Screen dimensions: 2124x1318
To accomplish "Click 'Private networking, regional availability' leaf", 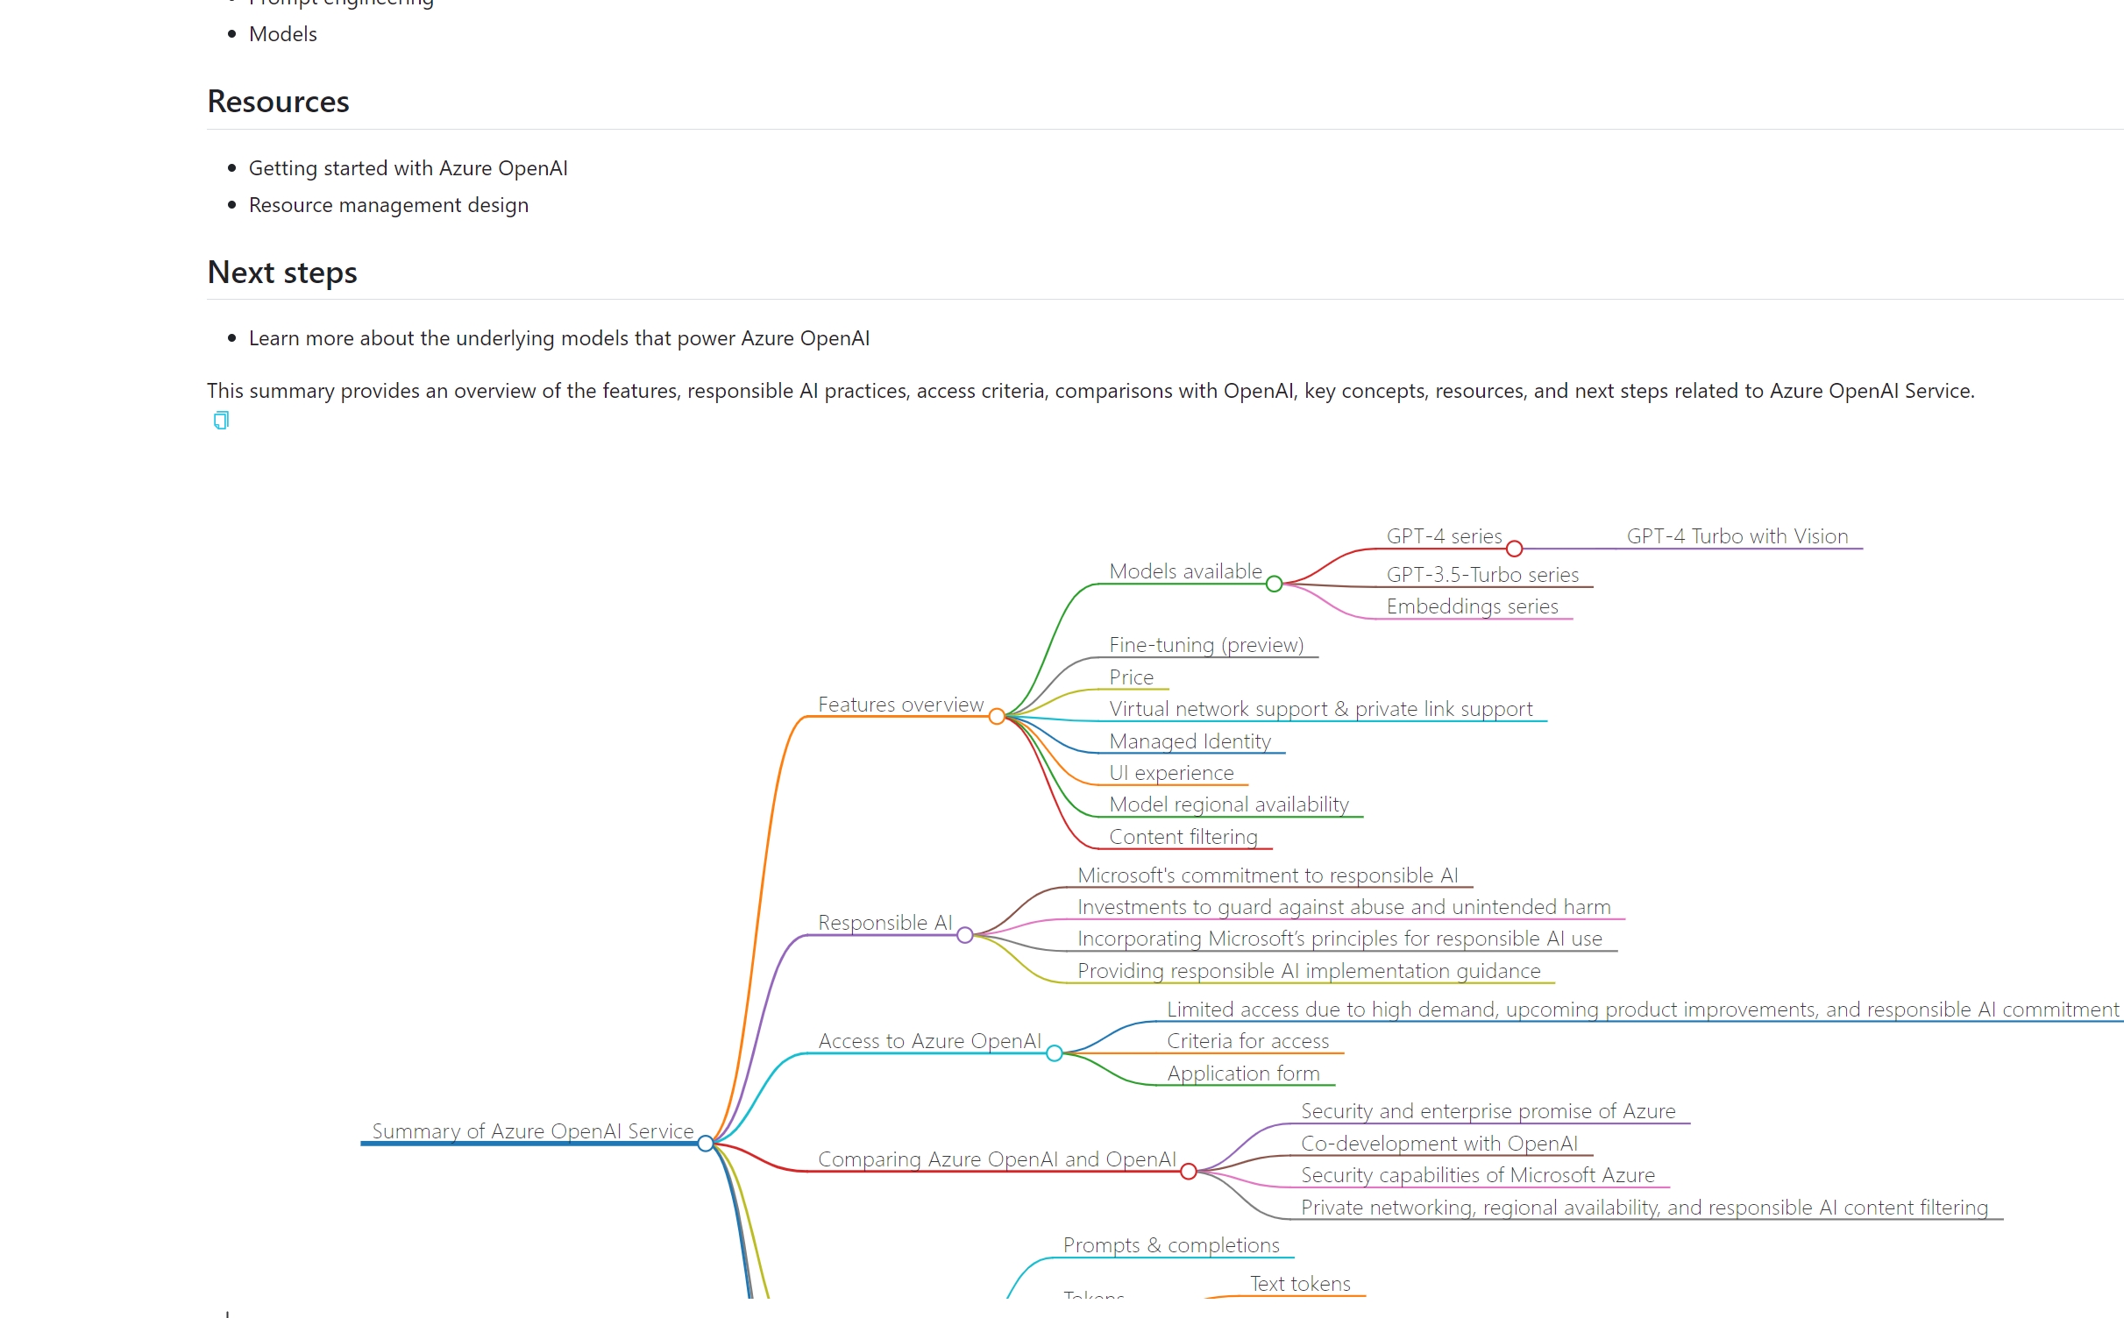I will point(1644,1208).
